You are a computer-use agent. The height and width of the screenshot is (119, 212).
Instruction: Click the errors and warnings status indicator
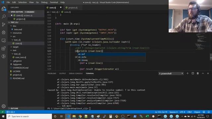(11, 112)
